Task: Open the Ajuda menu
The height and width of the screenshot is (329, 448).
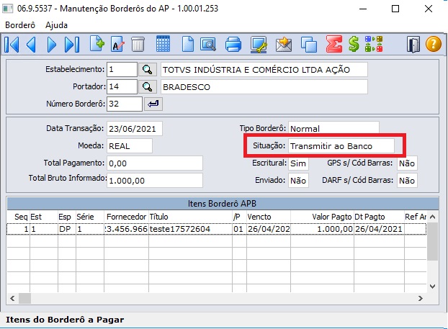Action: (56, 25)
